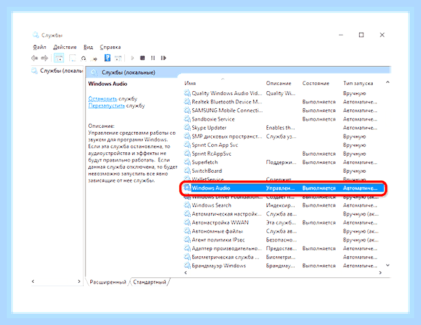Select the Windows Audio service name
This screenshot has width=421, height=325.
(210, 188)
